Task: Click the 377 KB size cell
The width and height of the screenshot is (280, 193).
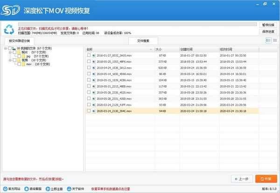Action: [162, 62]
